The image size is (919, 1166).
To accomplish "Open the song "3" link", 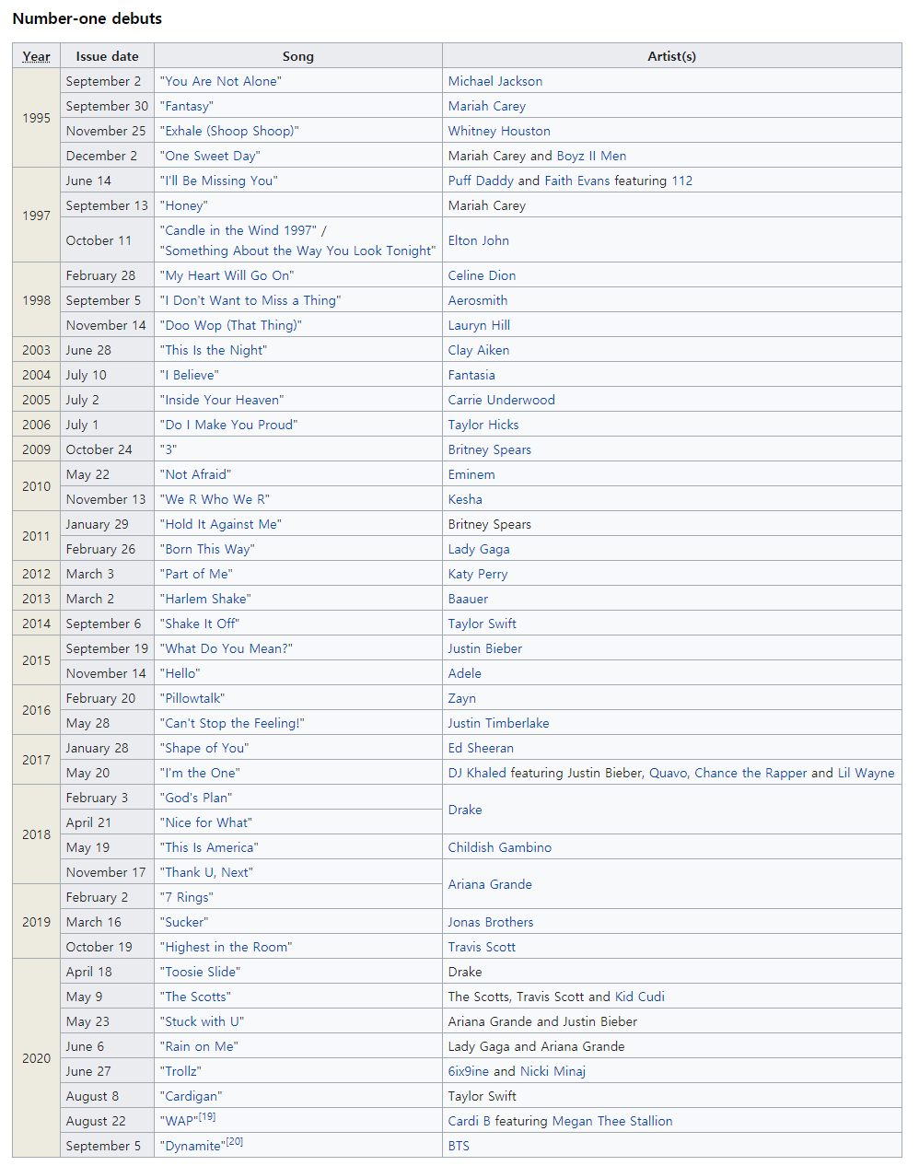I will (x=169, y=449).
